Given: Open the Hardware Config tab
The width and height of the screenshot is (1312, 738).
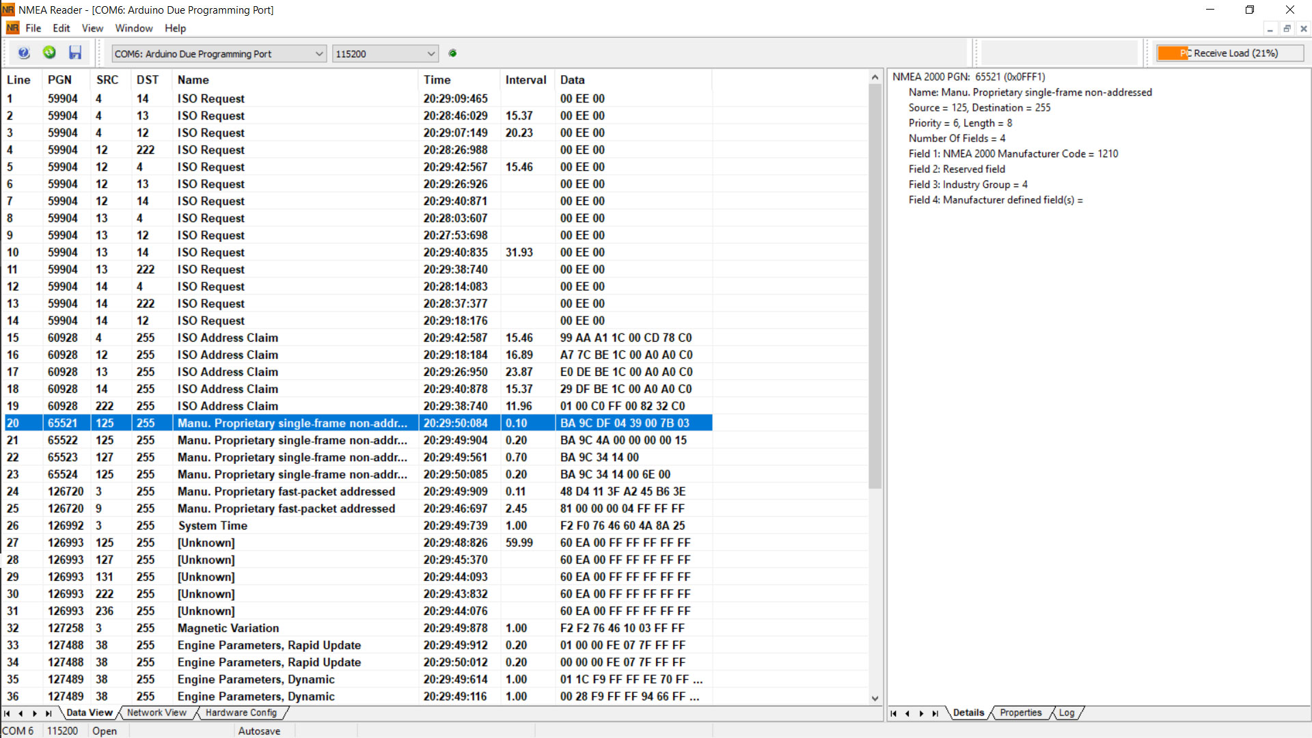Looking at the screenshot, I should 243,713.
